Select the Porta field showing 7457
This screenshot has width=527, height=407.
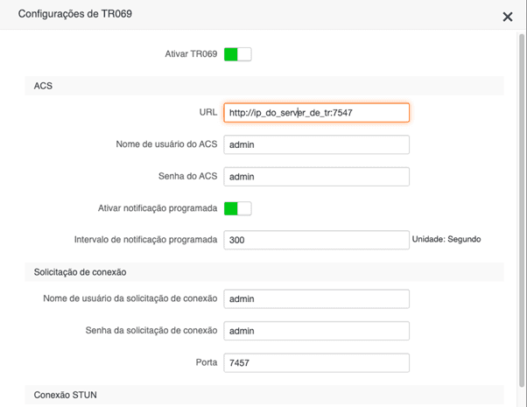coord(316,362)
